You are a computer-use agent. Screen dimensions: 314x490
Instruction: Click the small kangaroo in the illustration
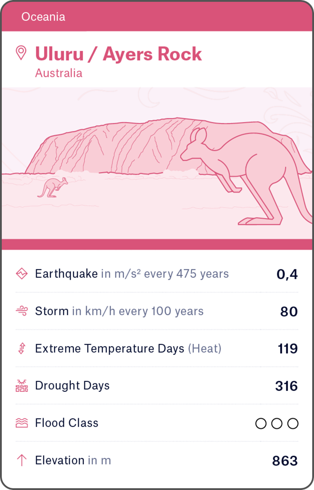(x=53, y=187)
